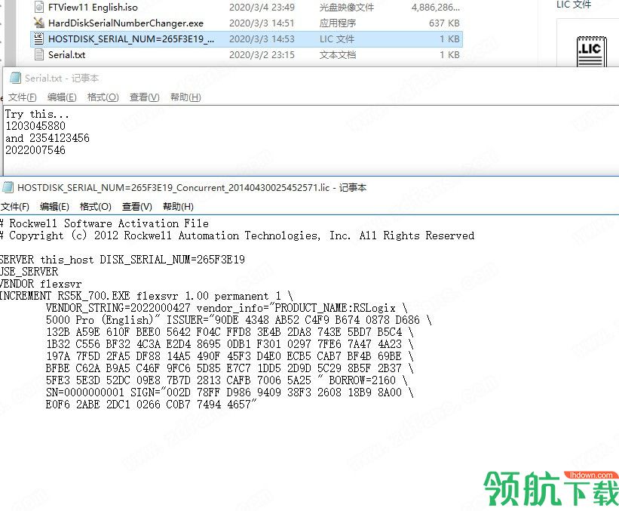Open 编辑(E) menu in the lic Notepad
This screenshot has width=619, height=511.
(54, 207)
